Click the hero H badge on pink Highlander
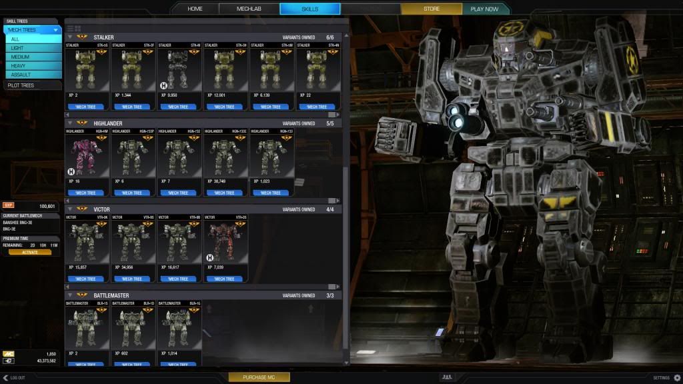The image size is (683, 384). 71,172
